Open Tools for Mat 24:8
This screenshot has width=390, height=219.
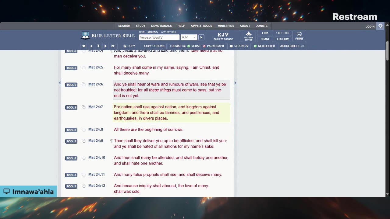(71, 130)
